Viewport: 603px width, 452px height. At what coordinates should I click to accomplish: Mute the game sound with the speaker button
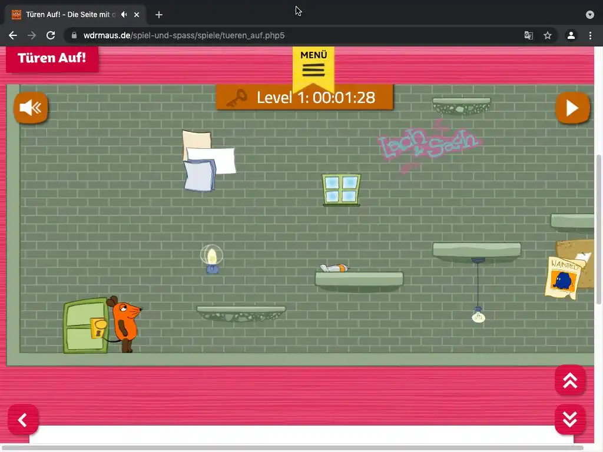click(x=31, y=108)
